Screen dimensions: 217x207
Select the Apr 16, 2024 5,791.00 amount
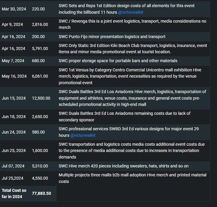click(40, 48)
